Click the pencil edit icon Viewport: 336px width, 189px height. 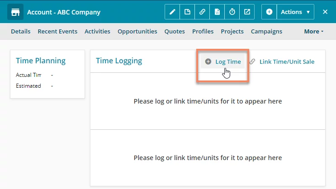click(x=172, y=12)
